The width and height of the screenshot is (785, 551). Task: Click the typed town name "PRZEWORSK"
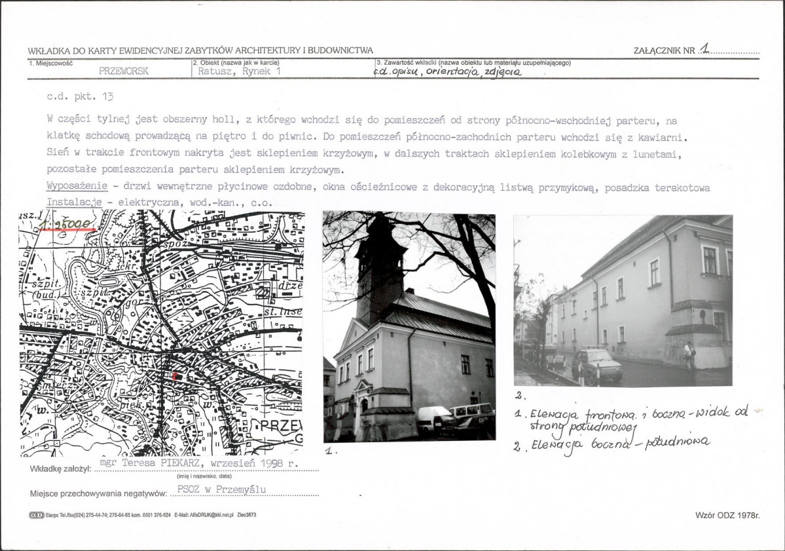pyautogui.click(x=124, y=71)
